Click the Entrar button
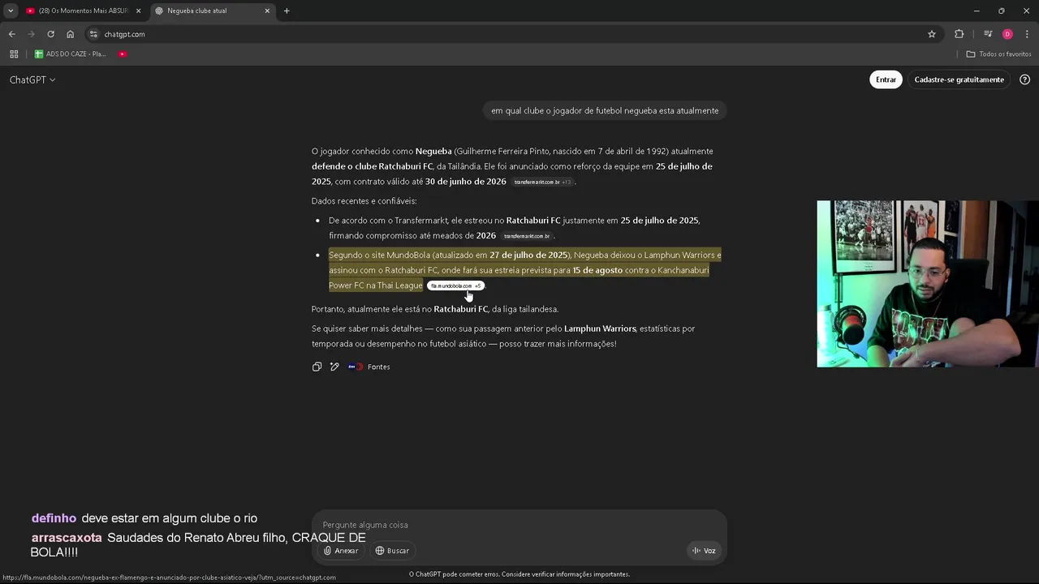 886,79
